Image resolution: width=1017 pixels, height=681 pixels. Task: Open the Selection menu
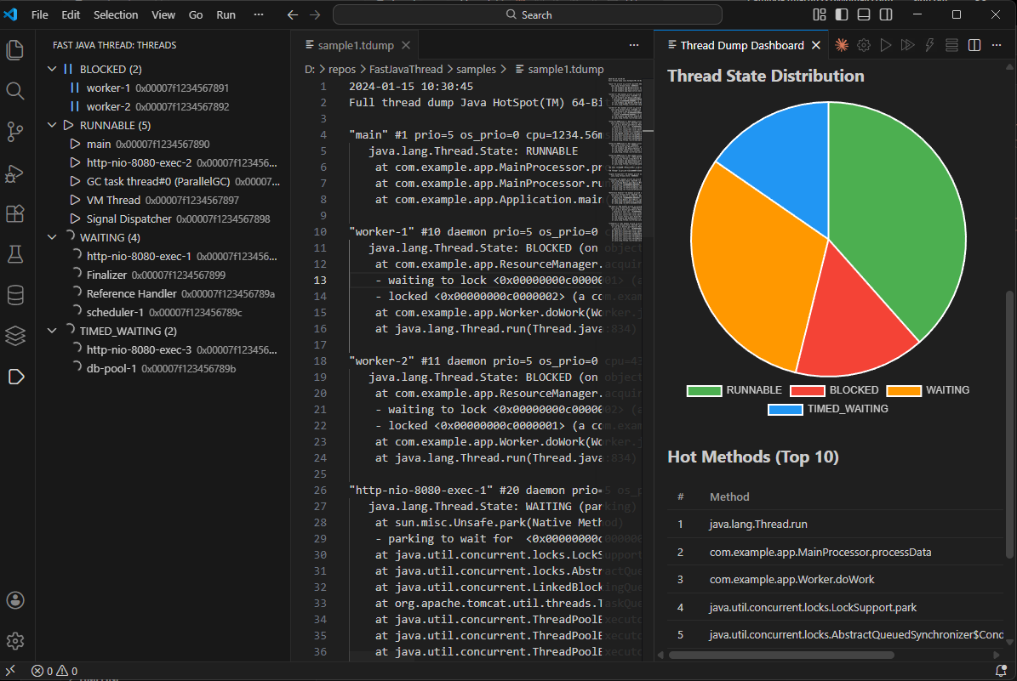pyautogui.click(x=116, y=14)
